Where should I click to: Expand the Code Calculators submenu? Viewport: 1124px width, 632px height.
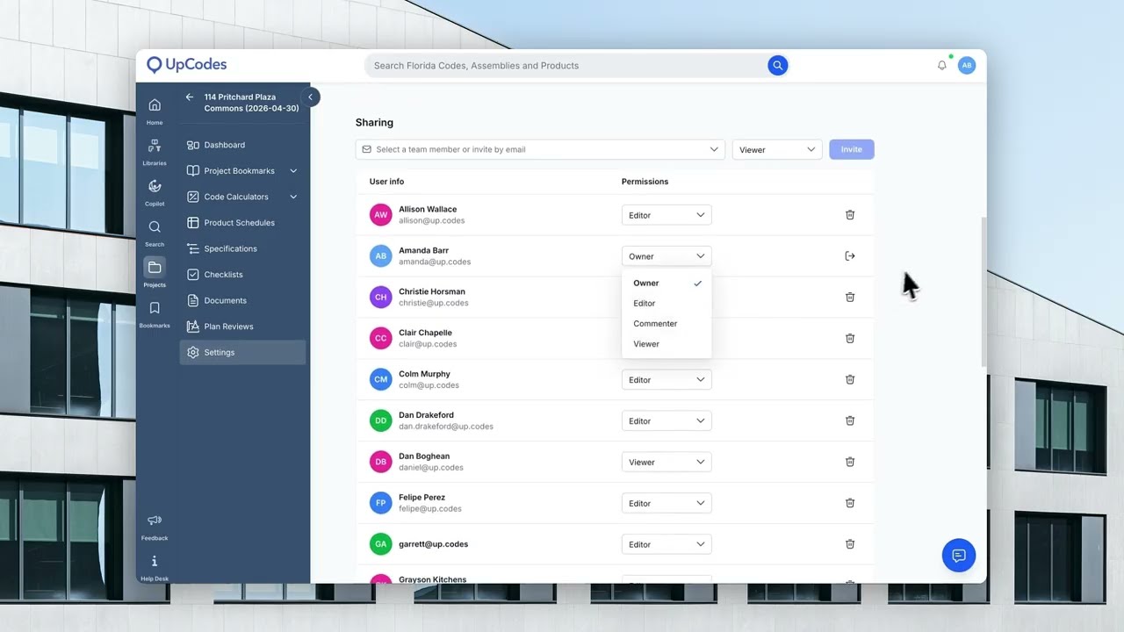pos(293,197)
